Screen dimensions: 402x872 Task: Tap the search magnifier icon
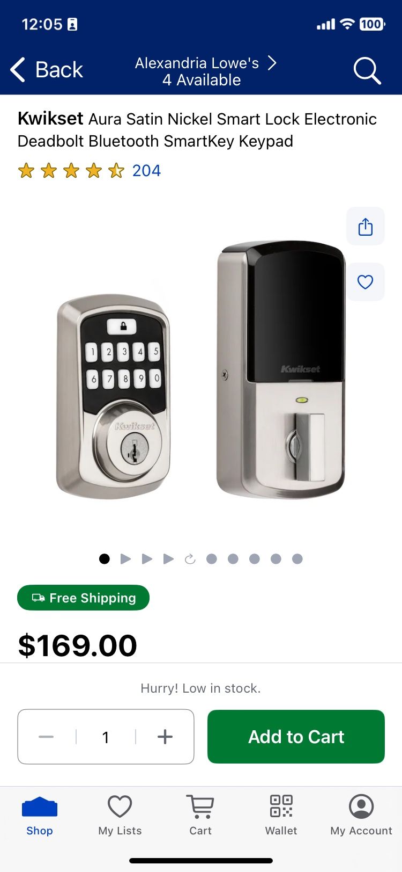coord(367,71)
